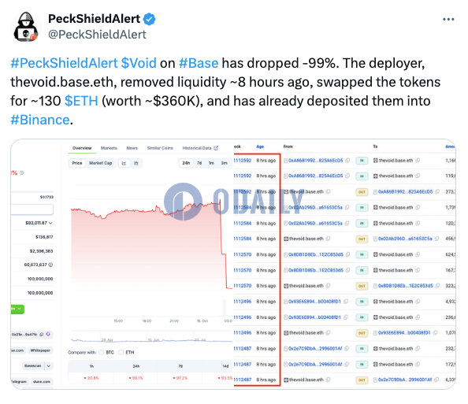Click the #Binance hashtag link
The width and height of the screenshot is (468, 404).
(x=40, y=120)
